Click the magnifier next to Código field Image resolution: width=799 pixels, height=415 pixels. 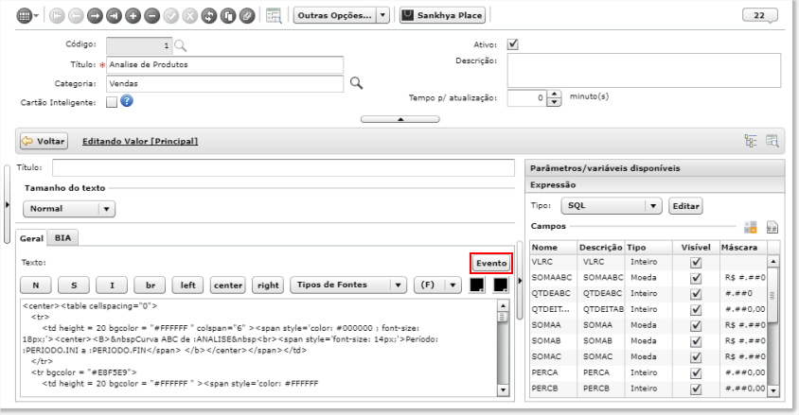[181, 45]
